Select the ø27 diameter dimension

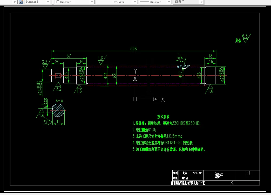[181, 75]
